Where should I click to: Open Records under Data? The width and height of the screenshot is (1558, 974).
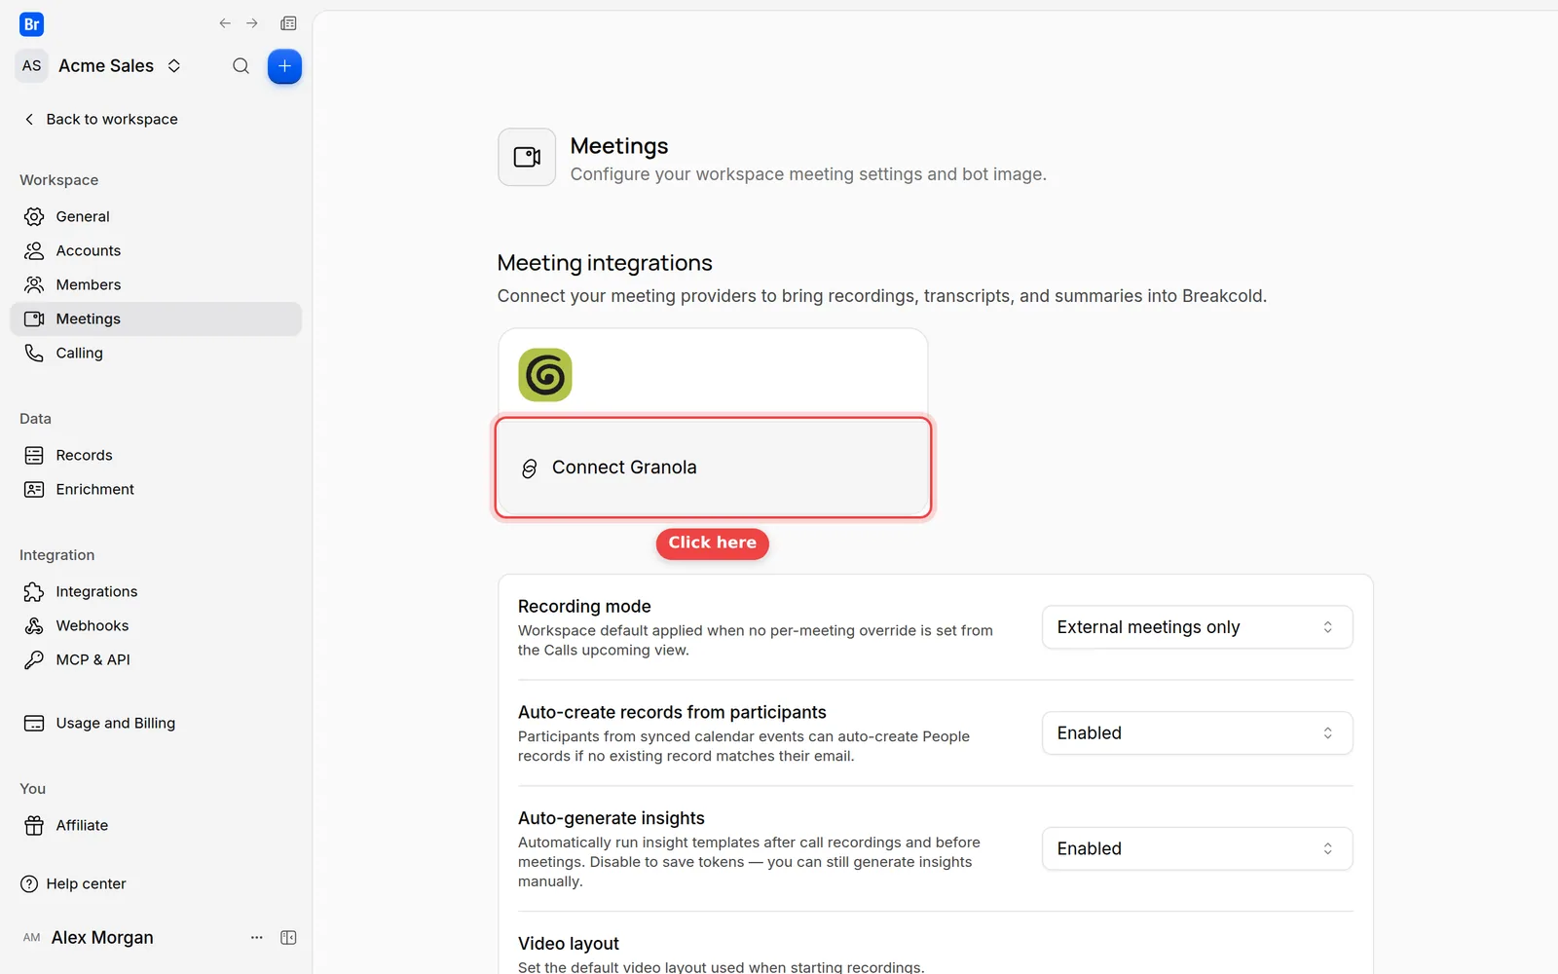[156, 455]
